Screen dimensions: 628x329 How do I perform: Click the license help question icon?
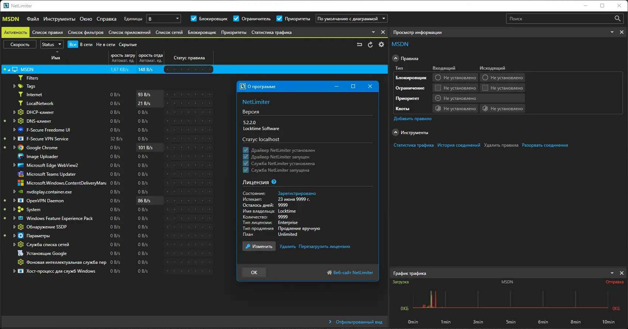[274, 182]
